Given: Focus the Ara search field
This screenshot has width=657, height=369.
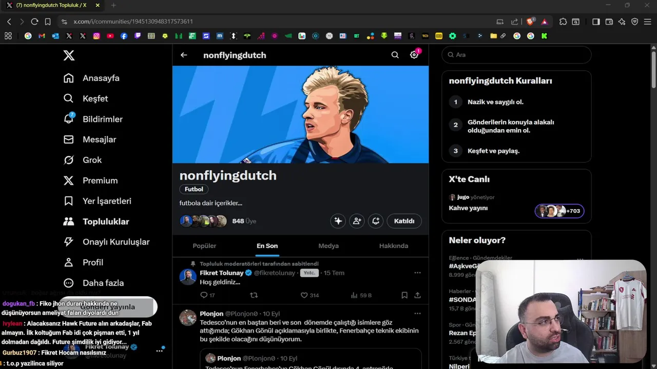Looking at the screenshot, I should [x=516, y=55].
